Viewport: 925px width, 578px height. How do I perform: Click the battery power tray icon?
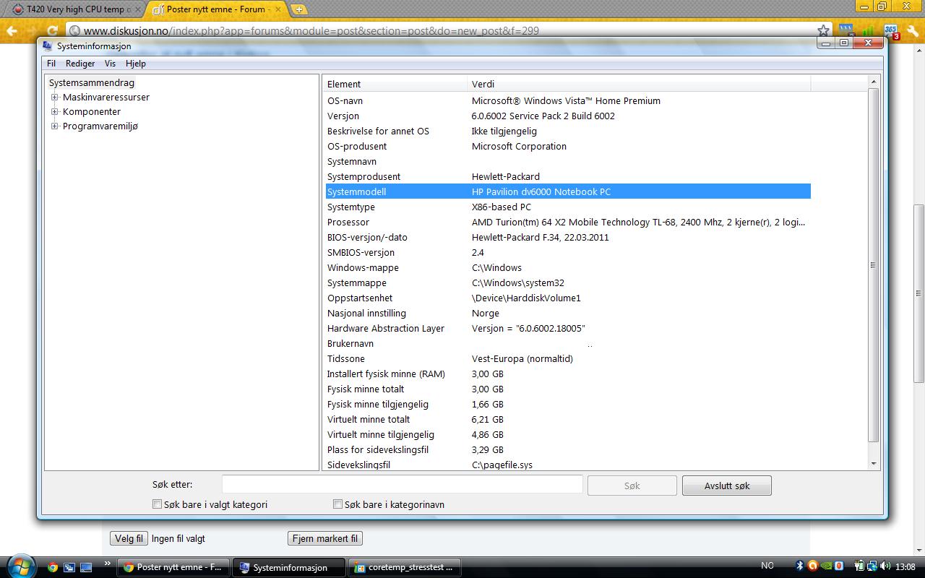coord(860,566)
